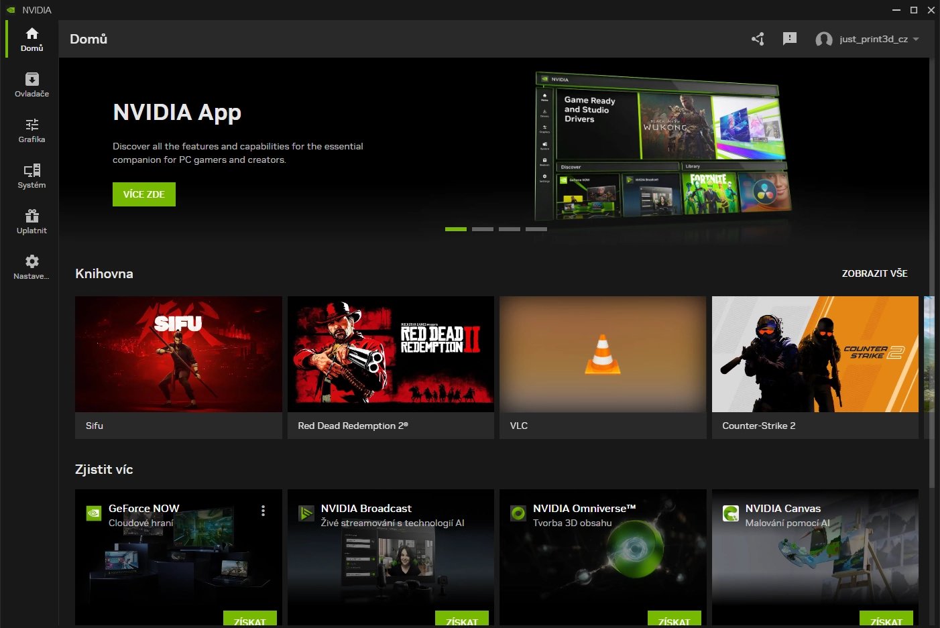Click the NVIDIA App banner heading
Image resolution: width=940 pixels, height=628 pixels.
[177, 113]
